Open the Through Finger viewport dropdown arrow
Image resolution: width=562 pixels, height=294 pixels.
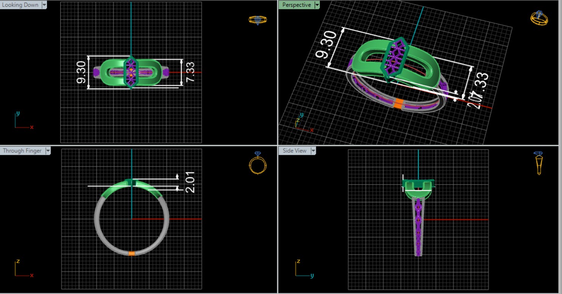pos(48,151)
